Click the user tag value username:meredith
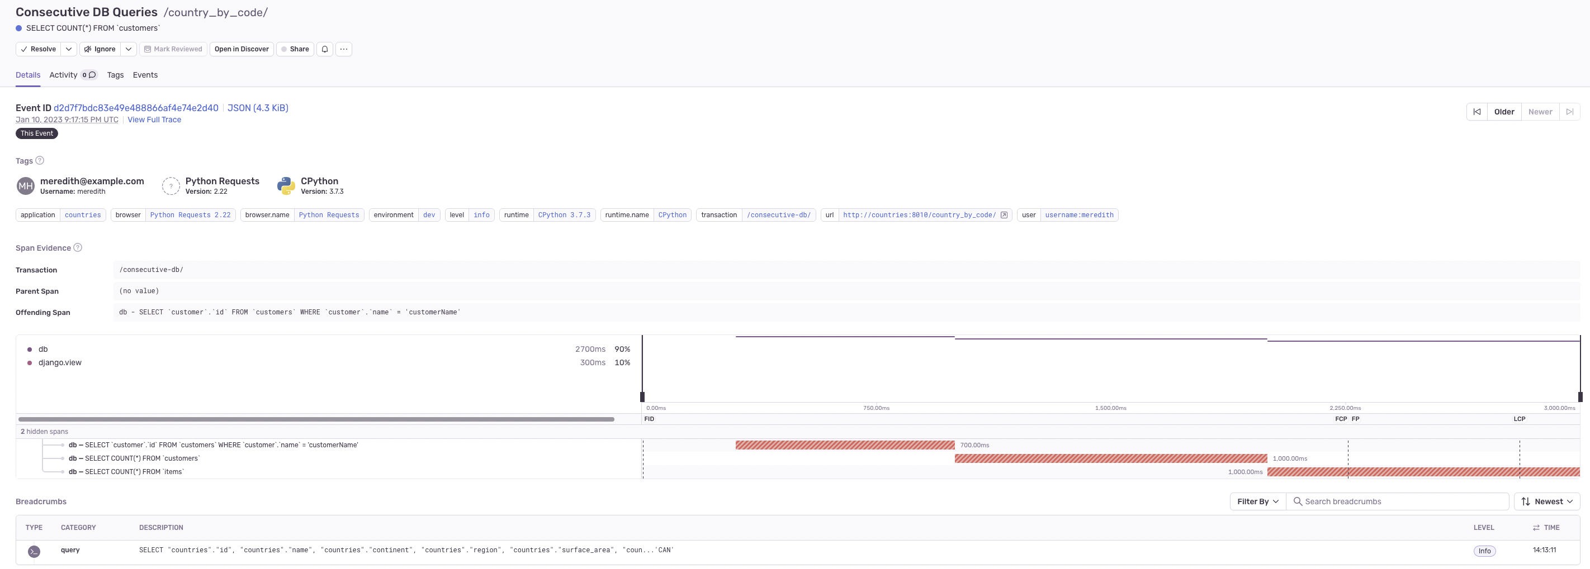Image resolution: width=1590 pixels, height=569 pixels. [1080, 215]
